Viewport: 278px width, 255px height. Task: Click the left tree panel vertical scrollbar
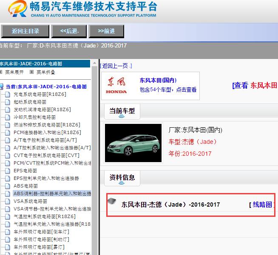(x=94, y=157)
